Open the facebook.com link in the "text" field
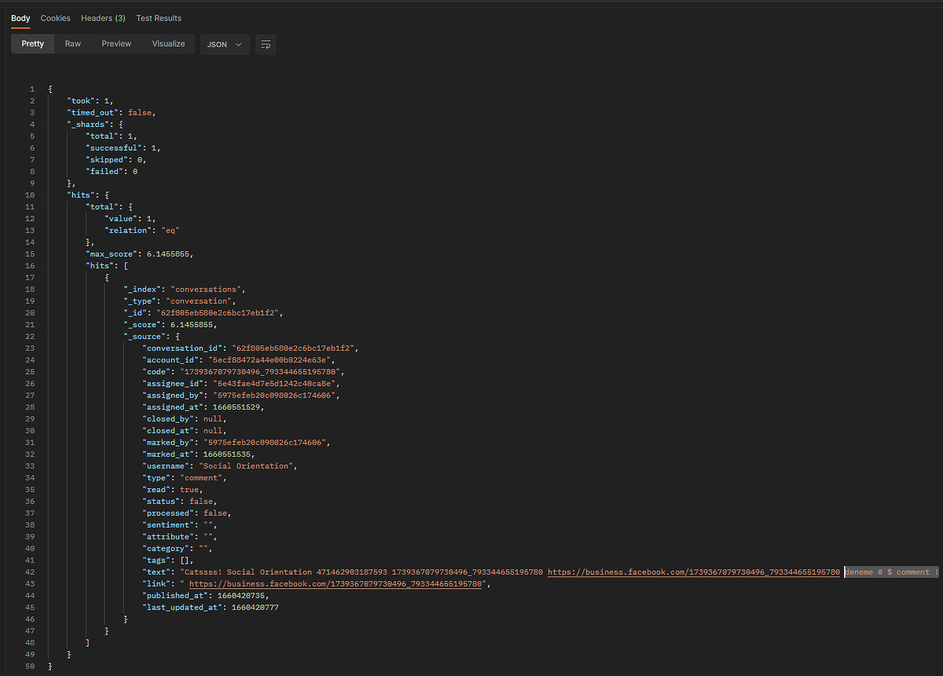Image resolution: width=943 pixels, height=676 pixels. tap(693, 572)
